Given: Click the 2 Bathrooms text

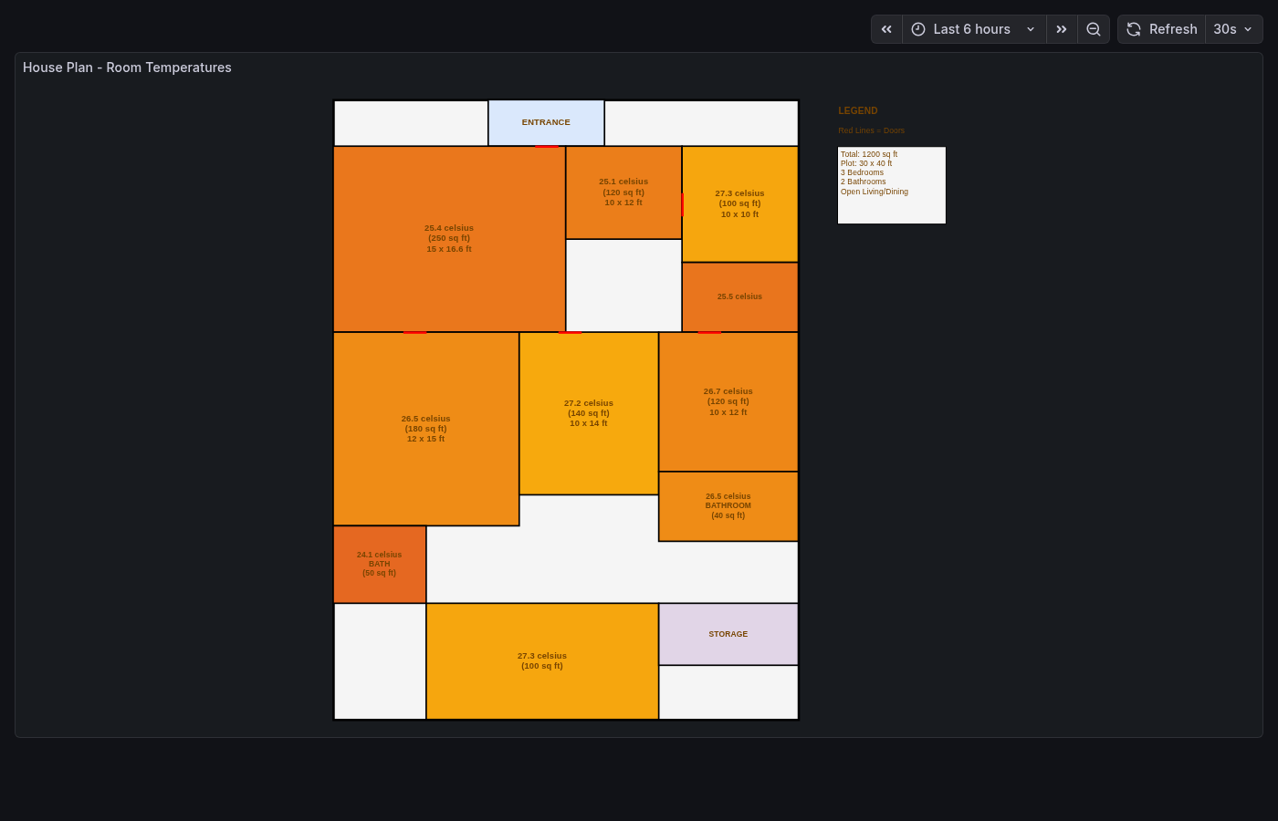Looking at the screenshot, I should [864, 182].
